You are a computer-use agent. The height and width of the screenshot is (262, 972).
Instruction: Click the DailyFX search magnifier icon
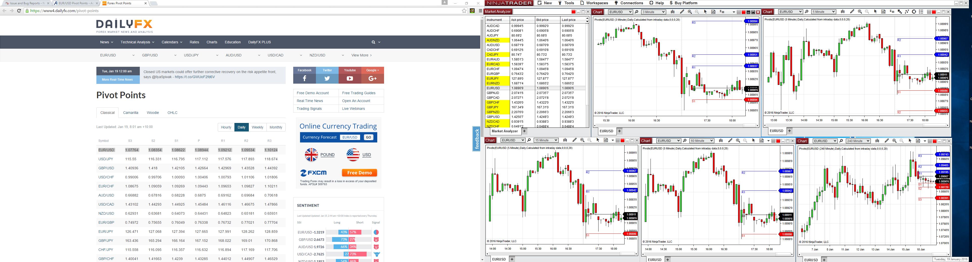373,42
